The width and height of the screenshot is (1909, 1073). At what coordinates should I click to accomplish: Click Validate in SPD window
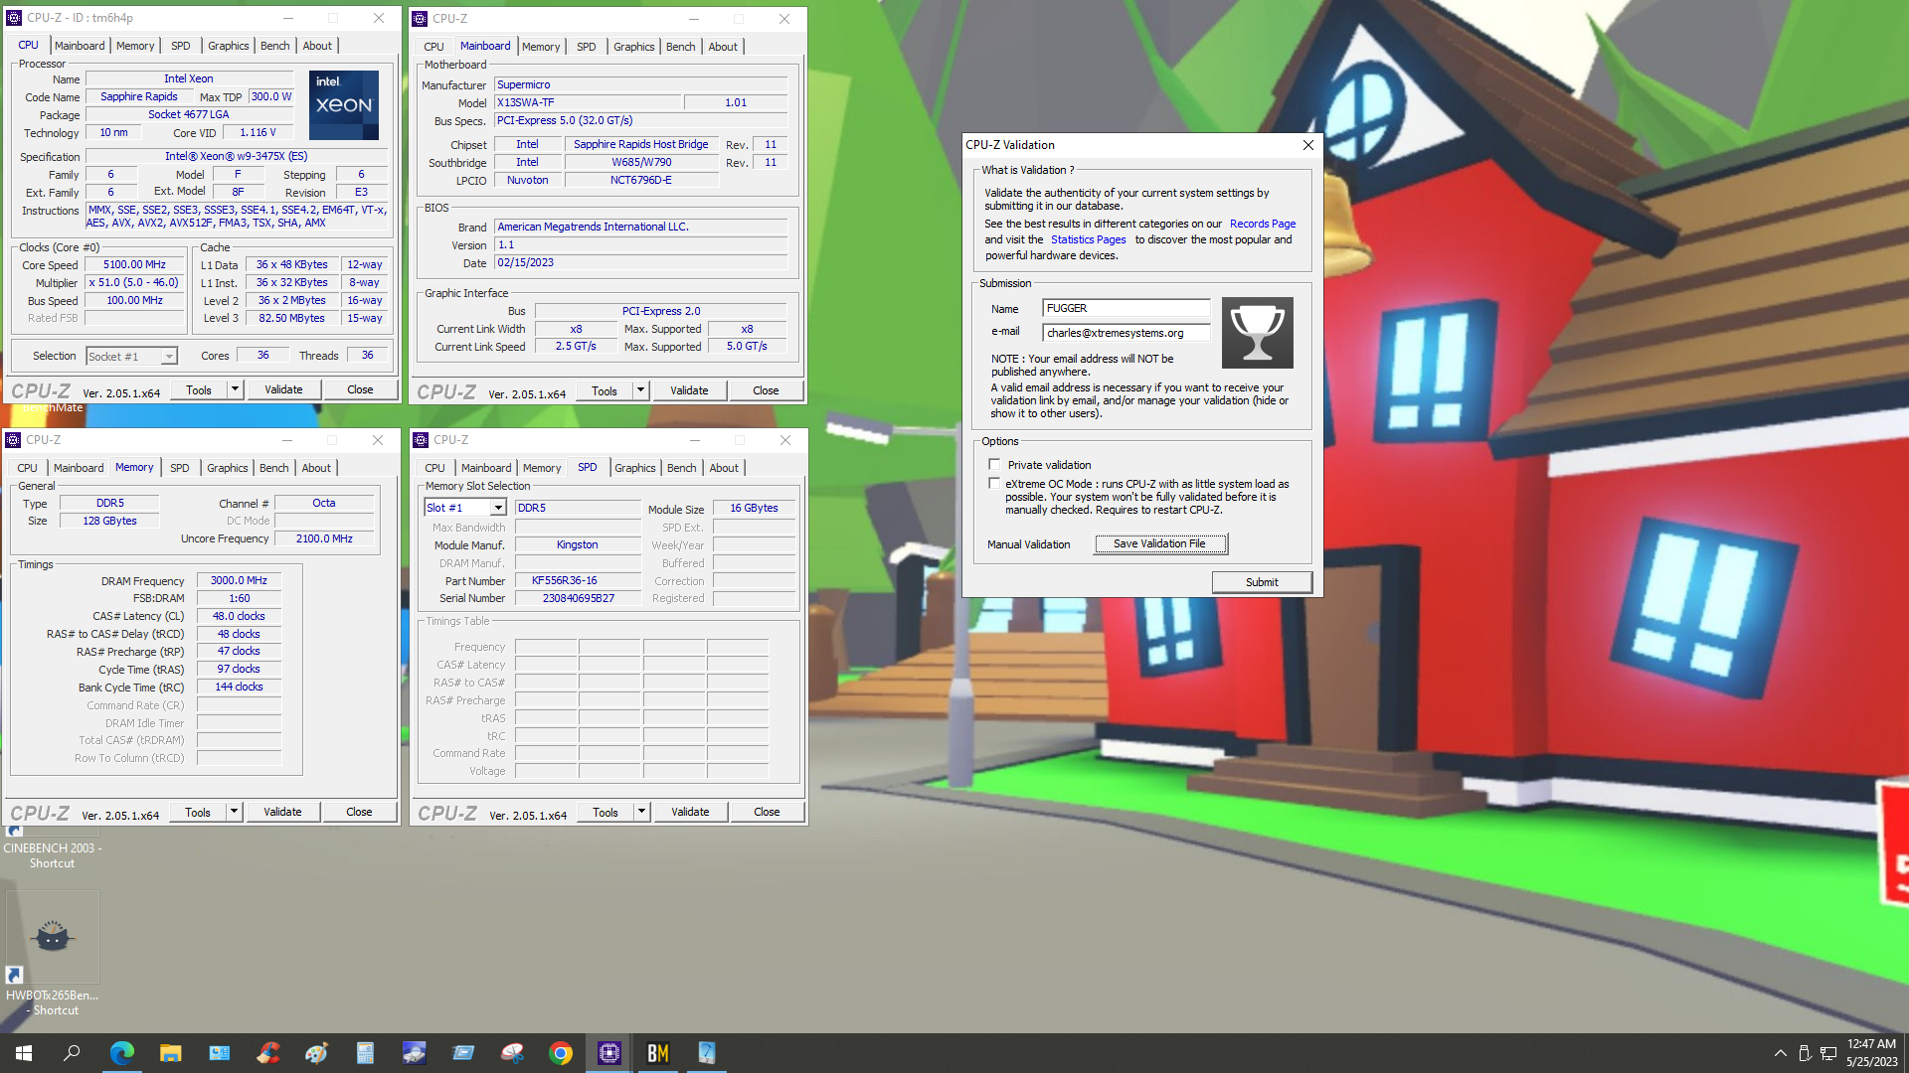pos(690,812)
